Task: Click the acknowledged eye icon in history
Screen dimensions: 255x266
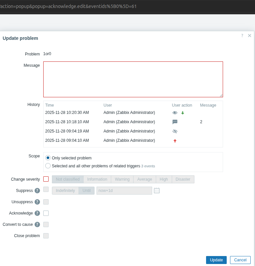Action: point(175,113)
